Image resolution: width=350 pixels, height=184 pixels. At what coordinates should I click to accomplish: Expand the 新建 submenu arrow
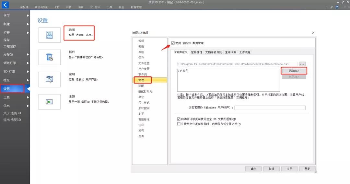[28, 24]
